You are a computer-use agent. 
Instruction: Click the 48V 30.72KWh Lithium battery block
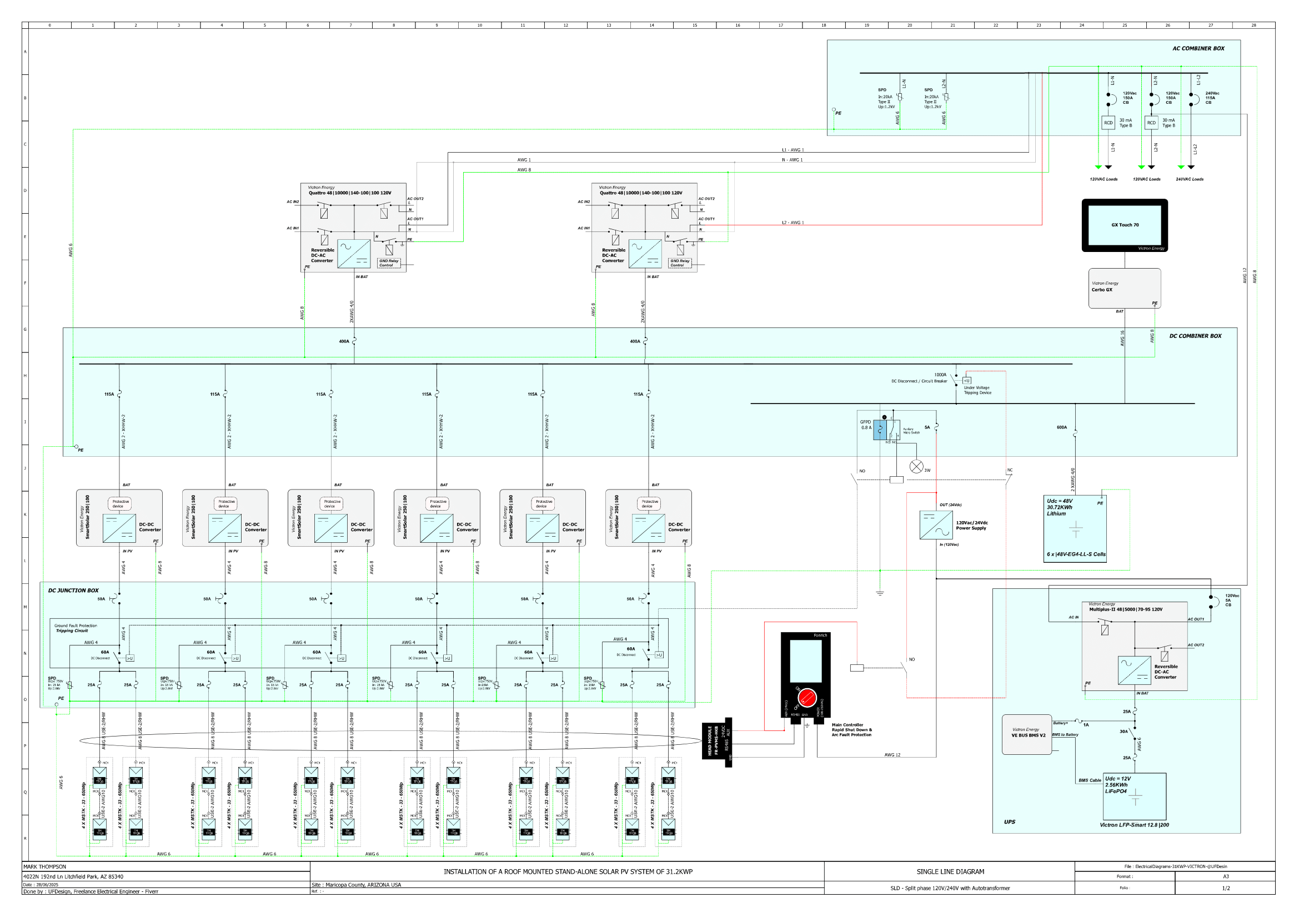coord(1076,529)
